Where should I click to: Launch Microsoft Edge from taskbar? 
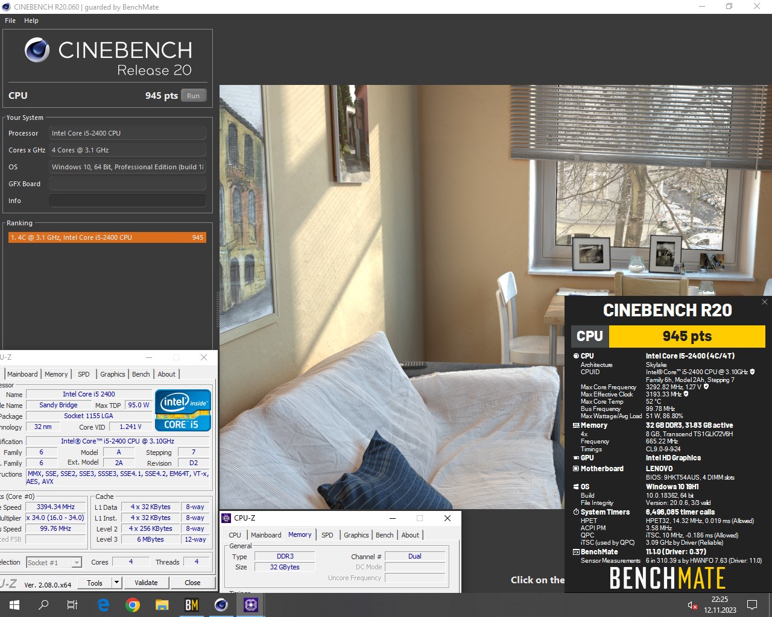point(103,605)
